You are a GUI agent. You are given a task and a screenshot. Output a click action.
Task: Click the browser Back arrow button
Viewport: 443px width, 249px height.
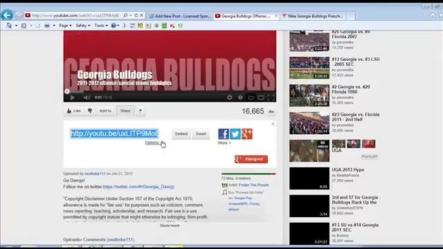pyautogui.click(x=7, y=15)
